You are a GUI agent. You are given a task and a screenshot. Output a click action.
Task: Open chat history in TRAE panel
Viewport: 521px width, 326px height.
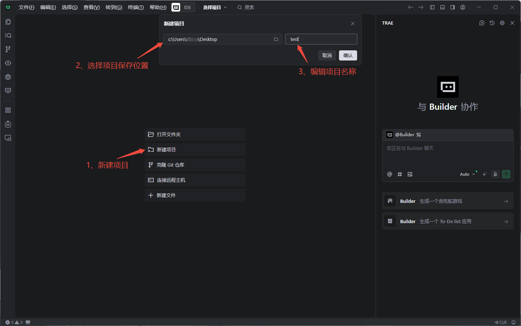point(492,23)
